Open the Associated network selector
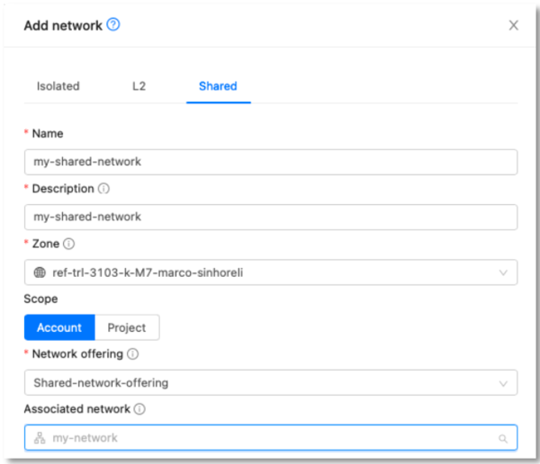This screenshot has width=540, height=464. pos(270,438)
